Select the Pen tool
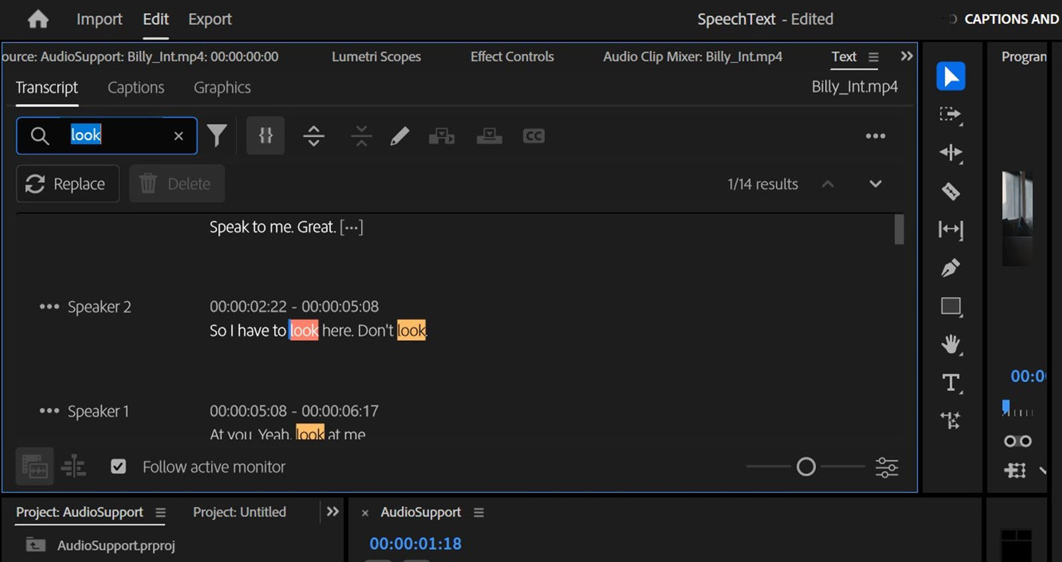 [x=950, y=268]
